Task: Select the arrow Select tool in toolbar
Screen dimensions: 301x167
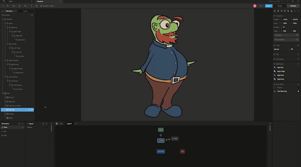Action: pyautogui.click(x=8, y=6)
